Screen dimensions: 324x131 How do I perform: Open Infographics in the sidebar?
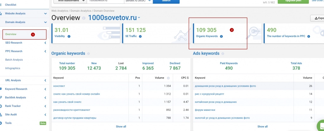(13, 68)
